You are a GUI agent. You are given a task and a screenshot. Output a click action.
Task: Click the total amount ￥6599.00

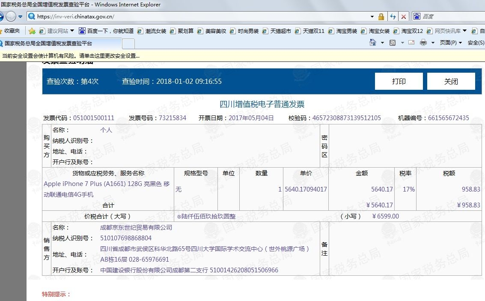pos(385,216)
